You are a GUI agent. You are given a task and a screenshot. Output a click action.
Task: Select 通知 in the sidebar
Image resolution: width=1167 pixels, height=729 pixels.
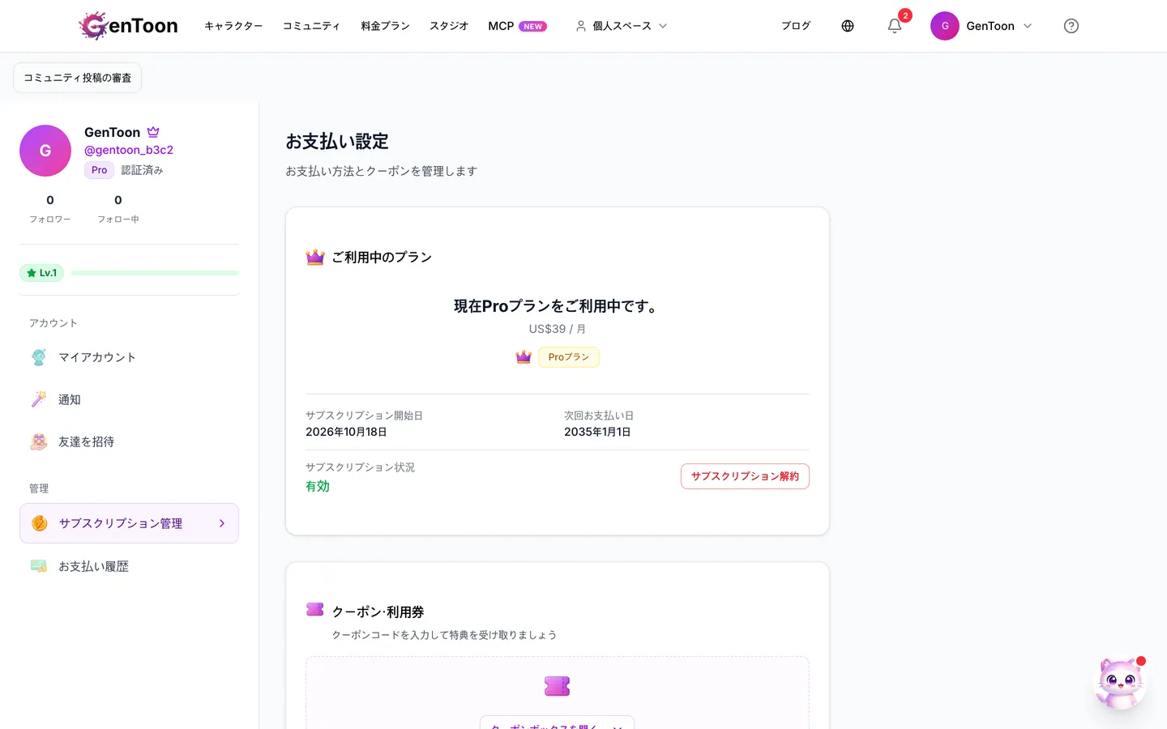pyautogui.click(x=129, y=399)
